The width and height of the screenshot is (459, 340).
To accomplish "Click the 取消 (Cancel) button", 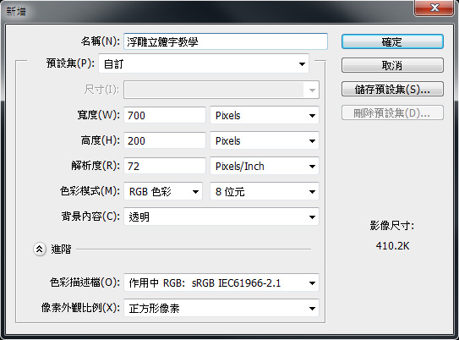I will pos(392,65).
